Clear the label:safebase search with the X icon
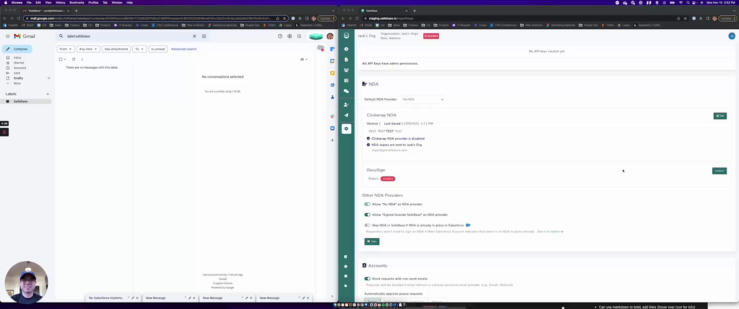Image resolution: width=739 pixels, height=309 pixels. [x=194, y=36]
